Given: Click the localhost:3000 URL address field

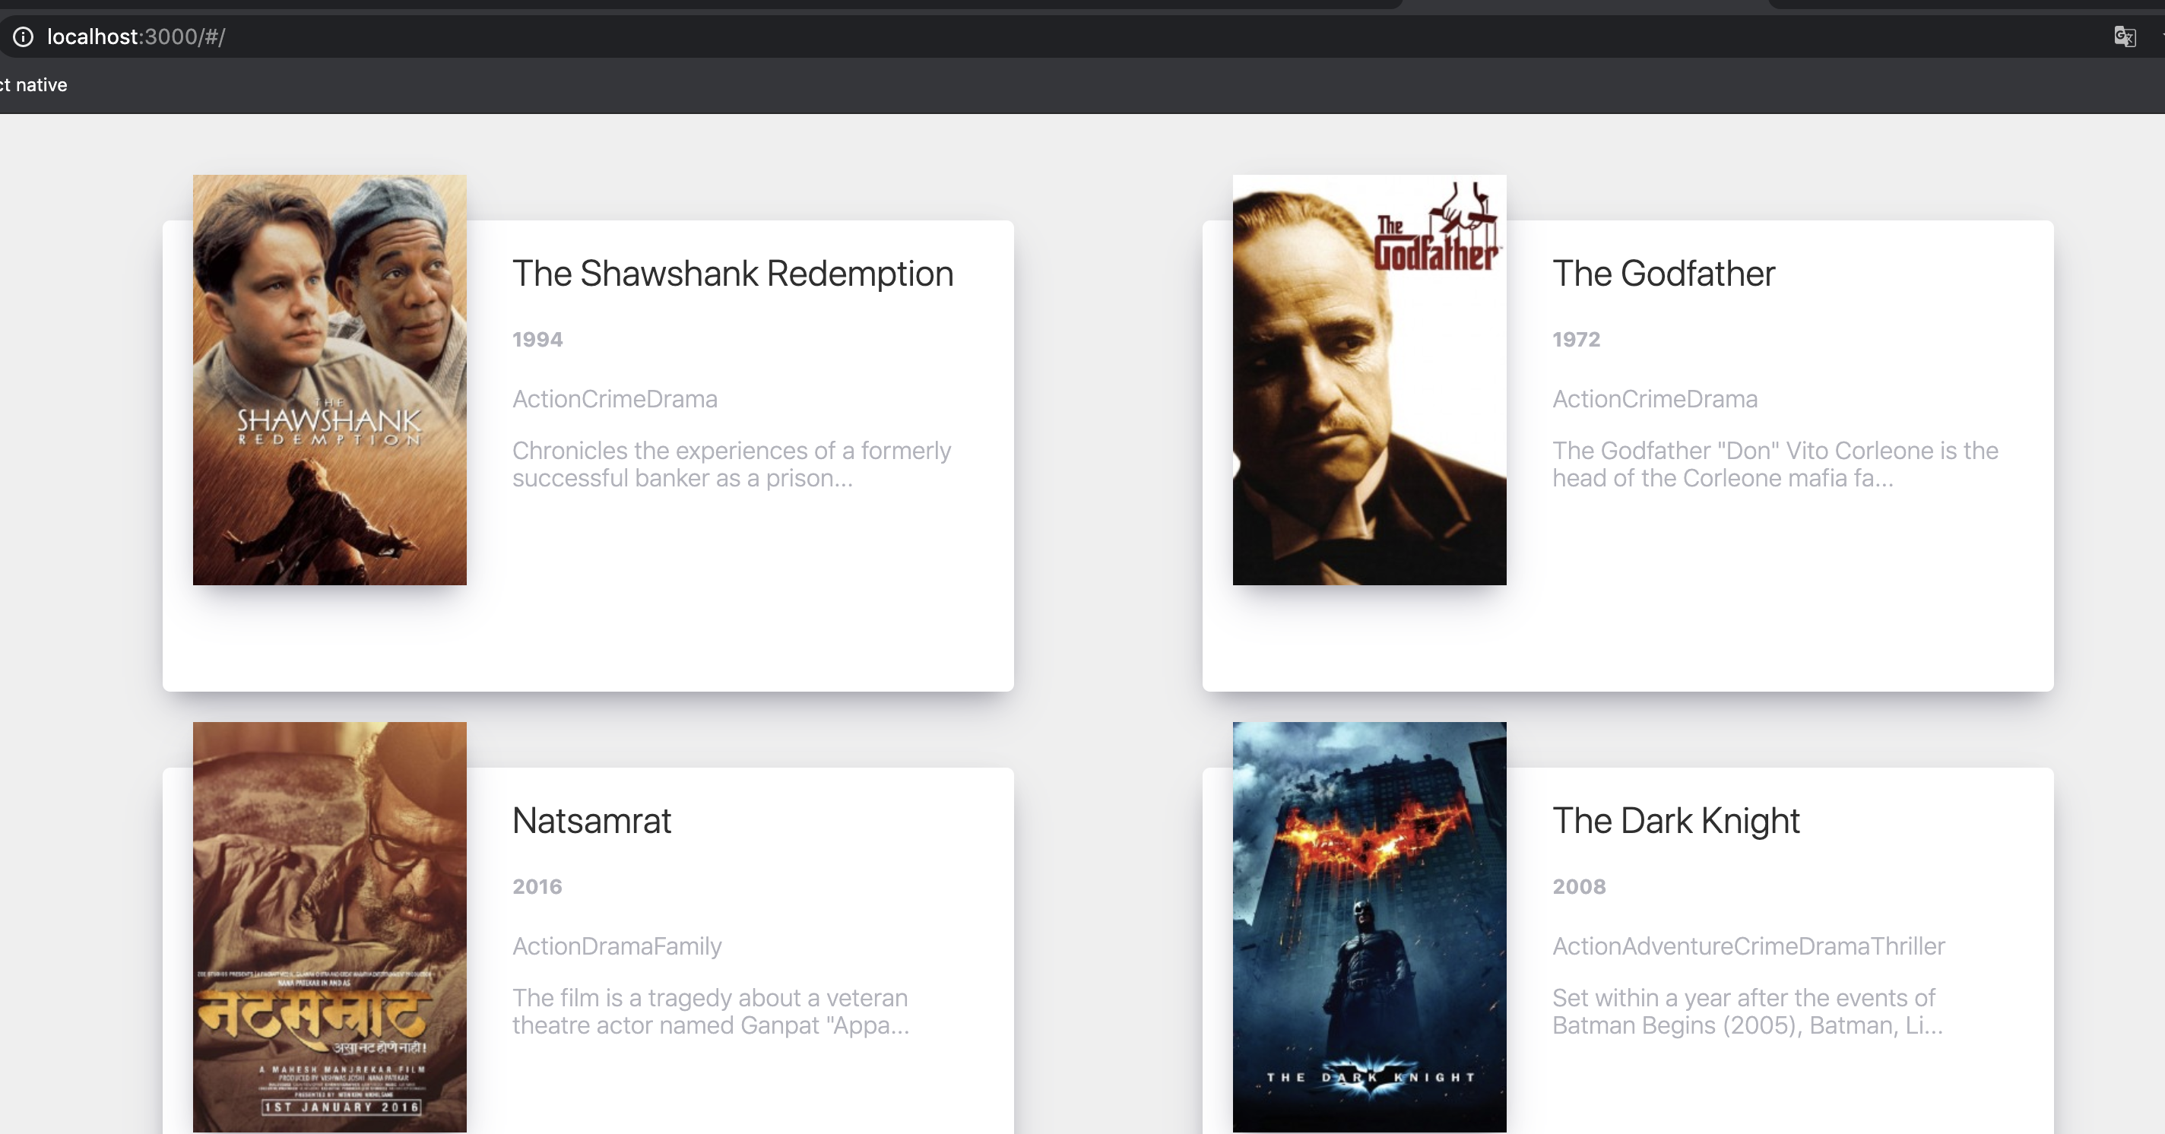Looking at the screenshot, I should (x=136, y=36).
